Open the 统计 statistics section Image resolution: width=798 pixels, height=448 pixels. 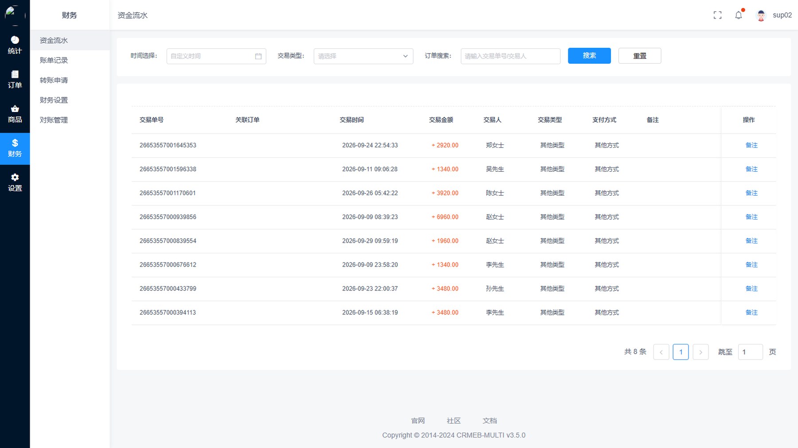pos(15,45)
